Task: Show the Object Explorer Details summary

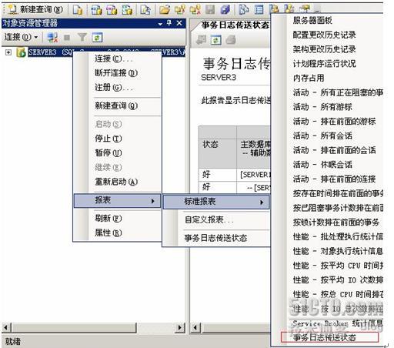Action: click(x=259, y=10)
